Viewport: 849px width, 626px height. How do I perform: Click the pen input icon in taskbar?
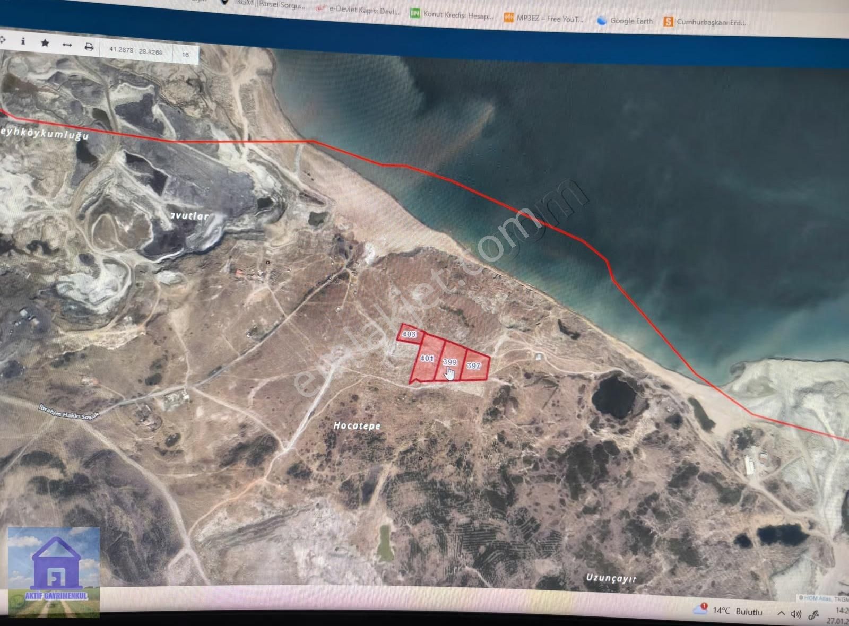coord(813,615)
